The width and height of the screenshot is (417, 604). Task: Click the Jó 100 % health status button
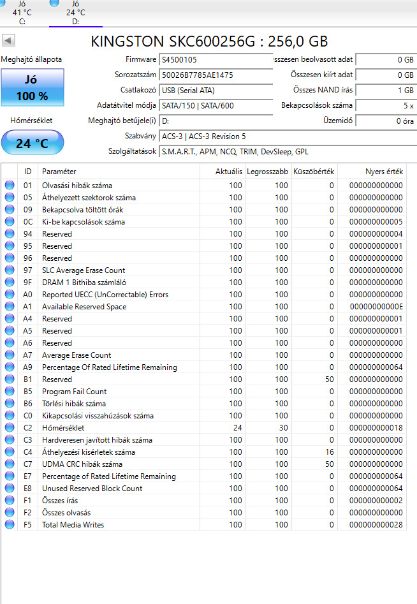(x=33, y=87)
